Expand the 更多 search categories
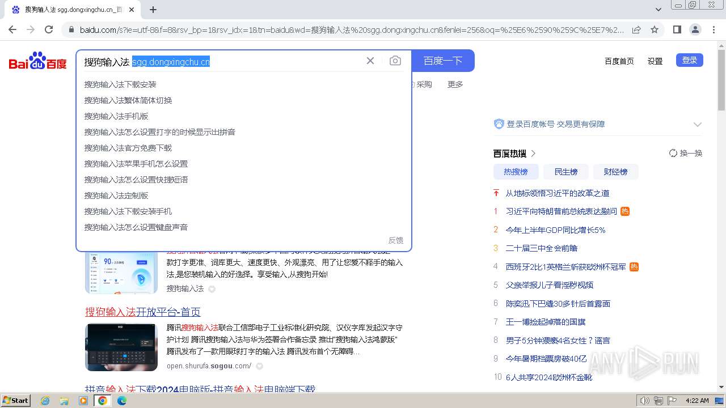This screenshot has height=408, width=726. pyautogui.click(x=455, y=84)
